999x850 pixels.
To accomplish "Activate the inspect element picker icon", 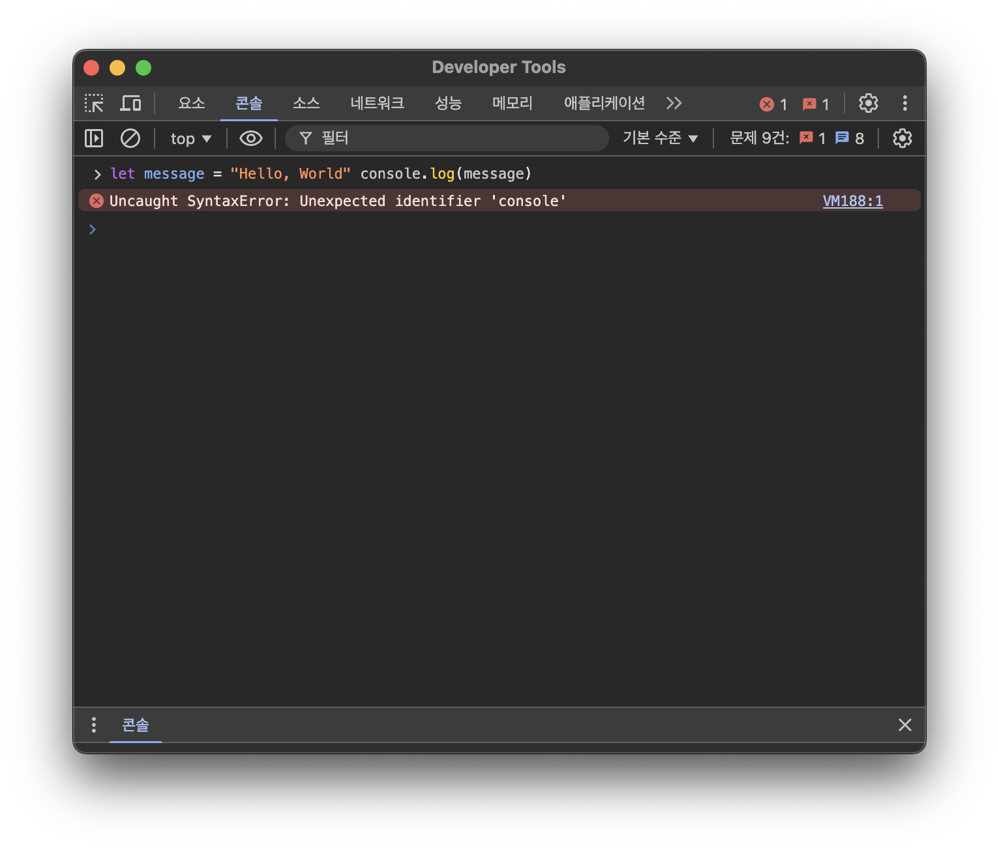I will click(x=94, y=103).
